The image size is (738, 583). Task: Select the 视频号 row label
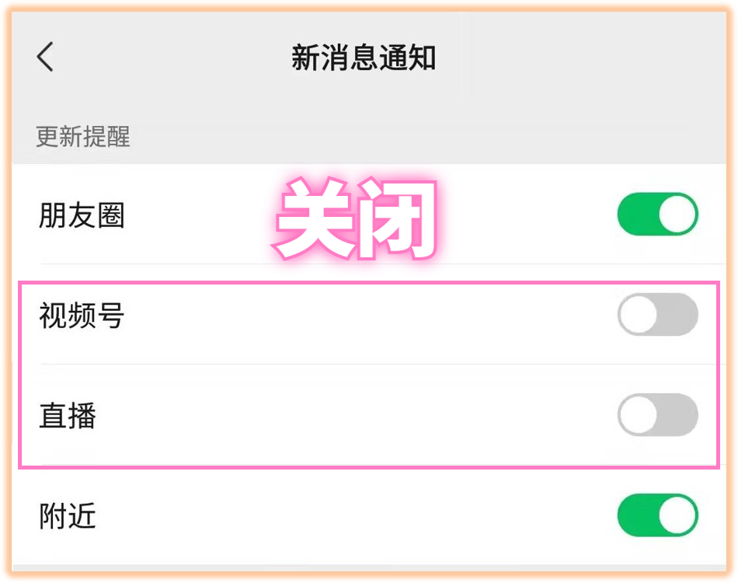[x=82, y=316]
